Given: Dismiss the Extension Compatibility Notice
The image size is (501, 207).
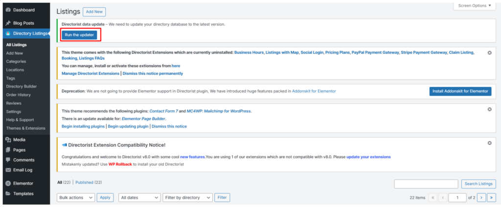Looking at the screenshot, I should (489, 143).
